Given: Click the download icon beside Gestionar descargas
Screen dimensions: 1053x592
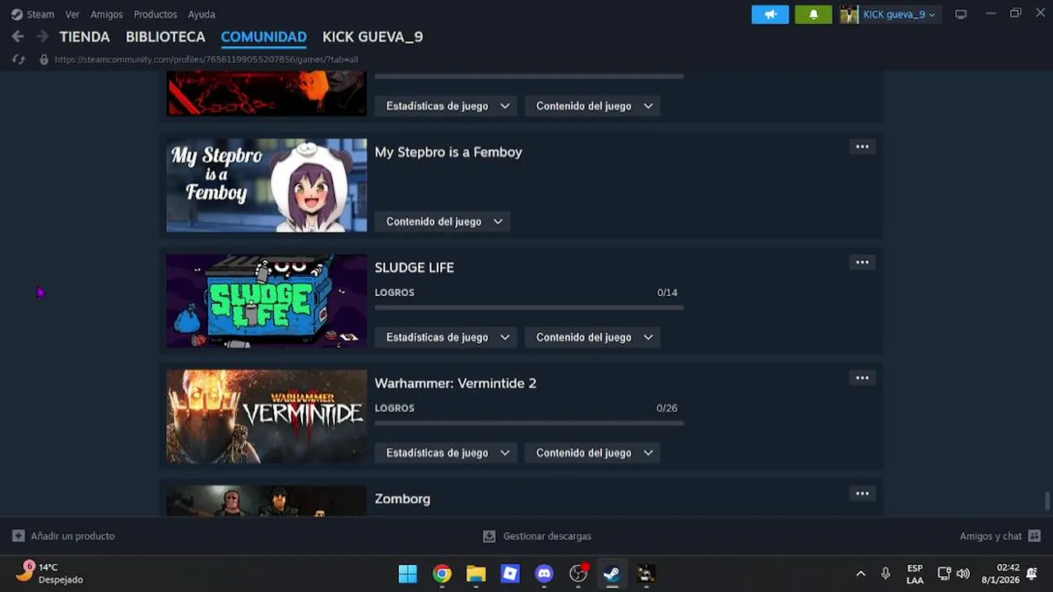Looking at the screenshot, I should point(489,536).
